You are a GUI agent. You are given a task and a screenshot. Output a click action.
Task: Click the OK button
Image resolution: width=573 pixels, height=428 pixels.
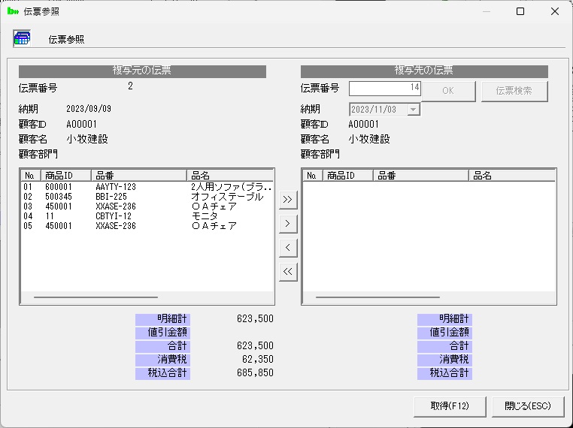point(448,91)
